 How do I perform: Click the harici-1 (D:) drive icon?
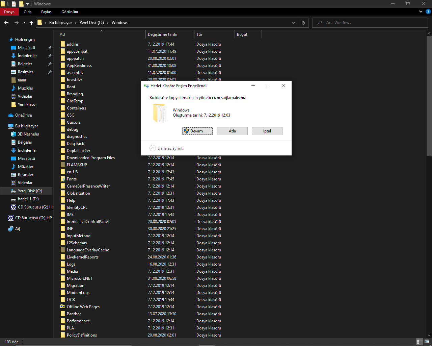(x=13, y=199)
